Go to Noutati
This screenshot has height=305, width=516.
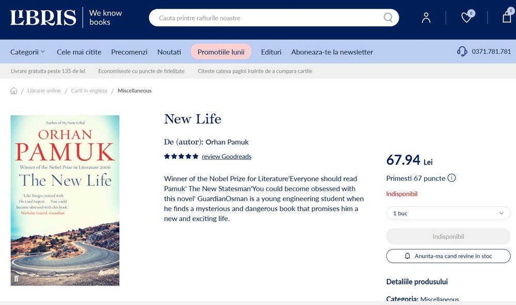click(x=169, y=52)
